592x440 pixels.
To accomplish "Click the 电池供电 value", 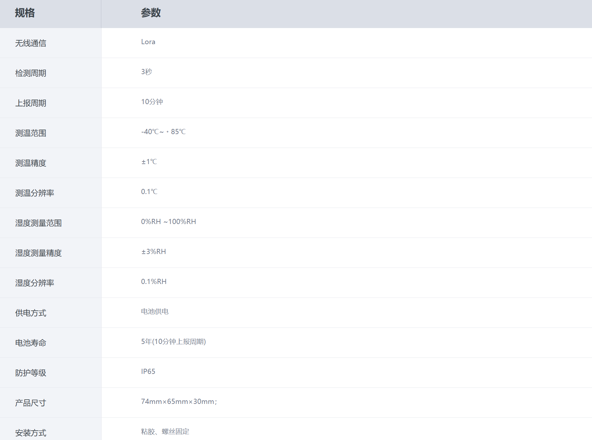I will [x=155, y=312].
